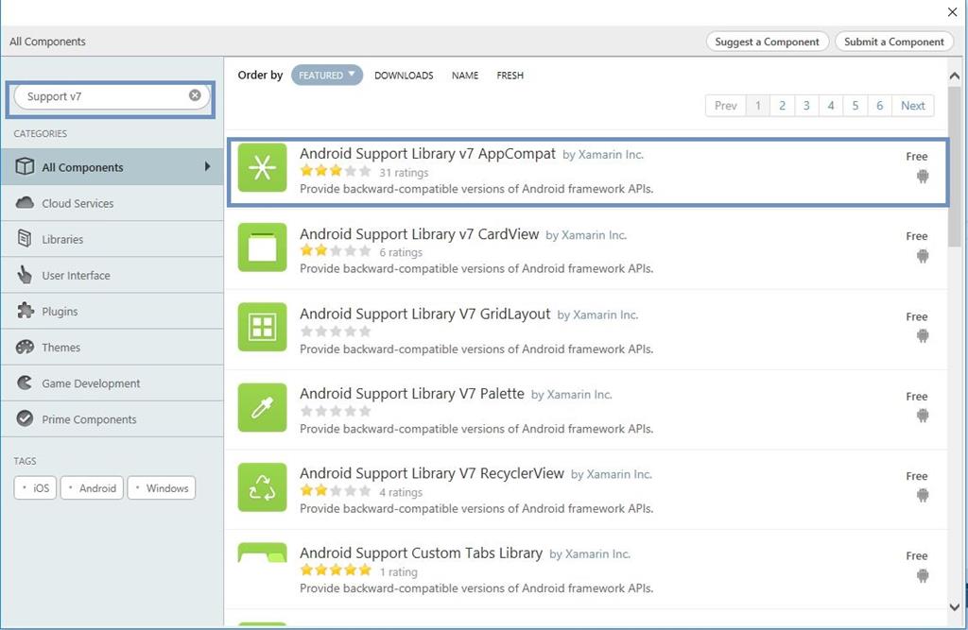This screenshot has height=630, width=968.
Task: Click scrollbar up arrow
Action: pos(955,76)
